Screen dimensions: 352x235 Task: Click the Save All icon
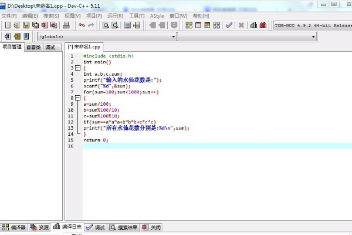[35, 25]
